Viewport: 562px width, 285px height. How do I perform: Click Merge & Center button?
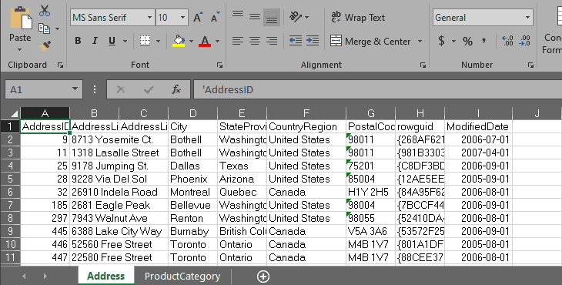click(x=370, y=42)
